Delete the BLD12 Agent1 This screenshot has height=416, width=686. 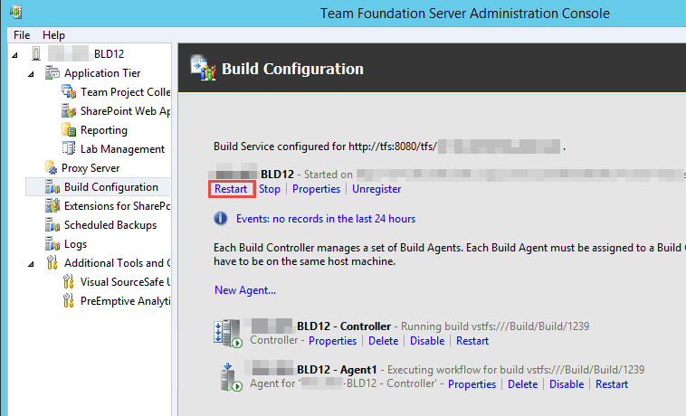point(522,384)
